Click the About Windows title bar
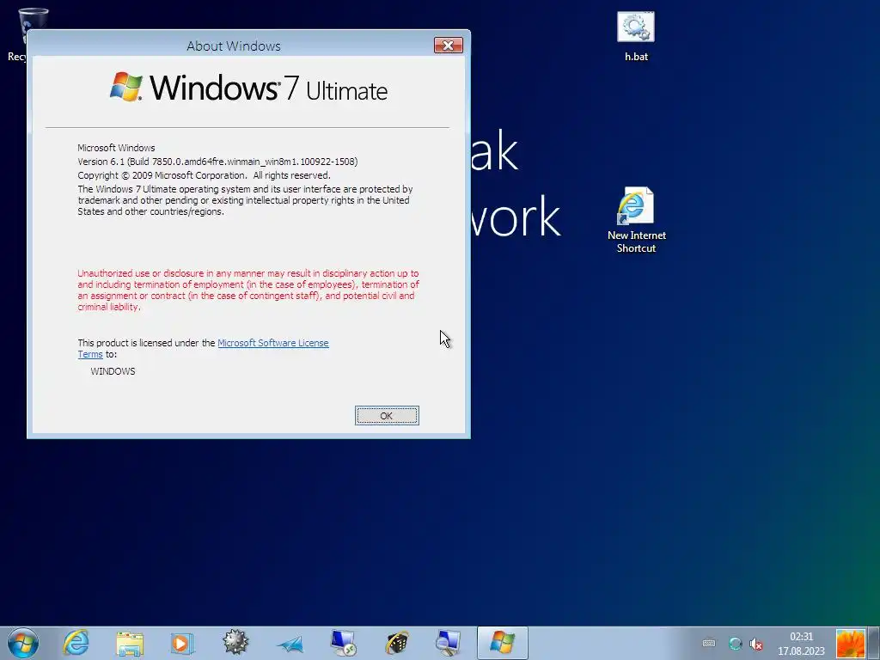 pyautogui.click(x=234, y=46)
